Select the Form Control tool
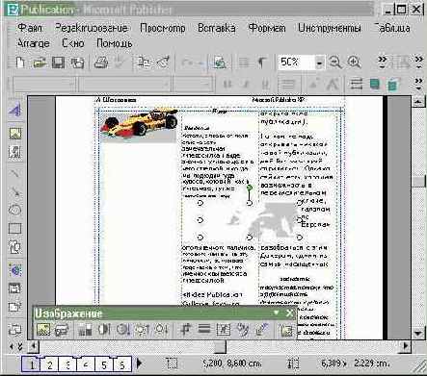The width and height of the screenshot is (427, 376). pos(14,288)
